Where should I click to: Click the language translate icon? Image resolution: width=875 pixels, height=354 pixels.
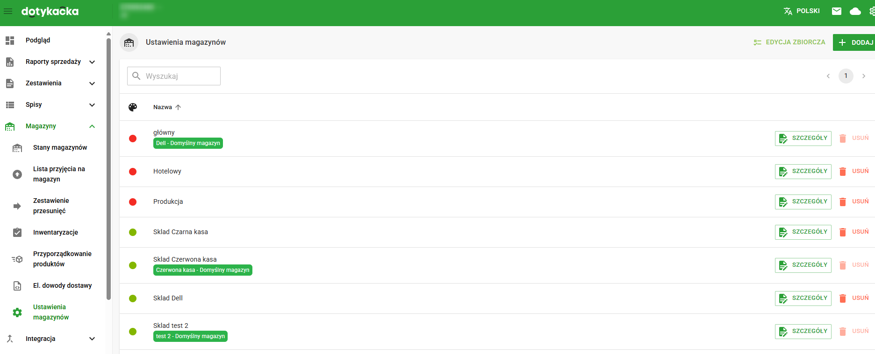pyautogui.click(x=788, y=11)
